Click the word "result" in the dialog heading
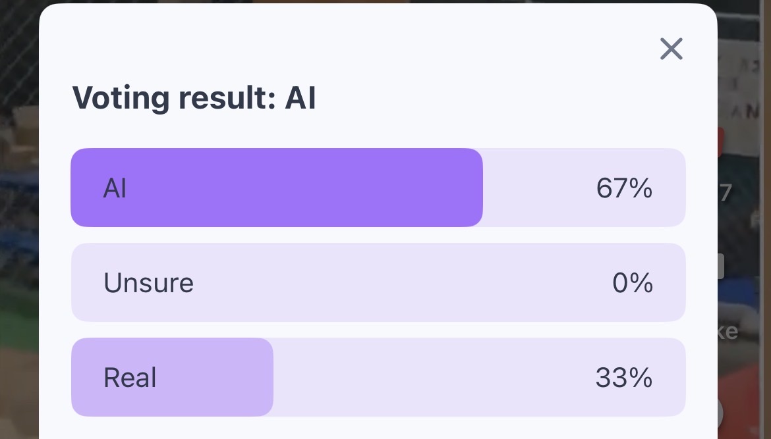Image resolution: width=771 pixels, height=439 pixels. click(x=221, y=98)
